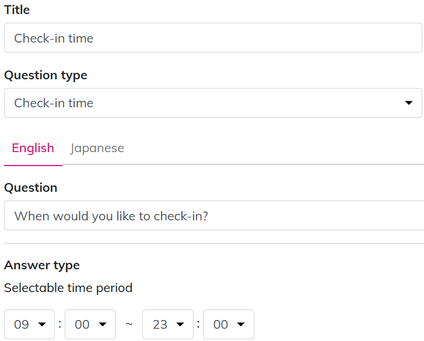Open the start minute dropdown

click(x=90, y=324)
